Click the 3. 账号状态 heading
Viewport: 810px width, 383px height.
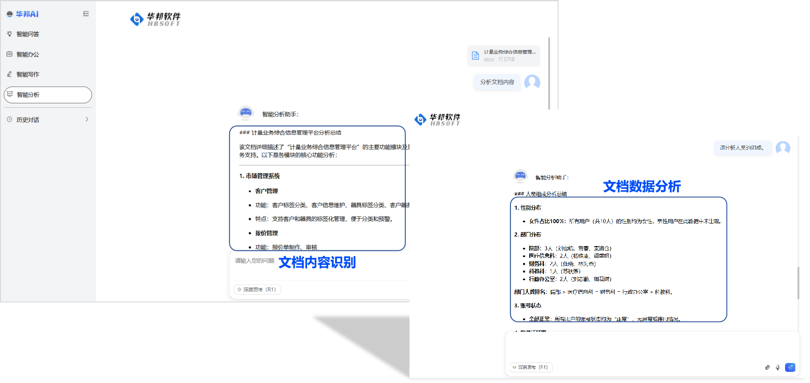[x=528, y=306]
